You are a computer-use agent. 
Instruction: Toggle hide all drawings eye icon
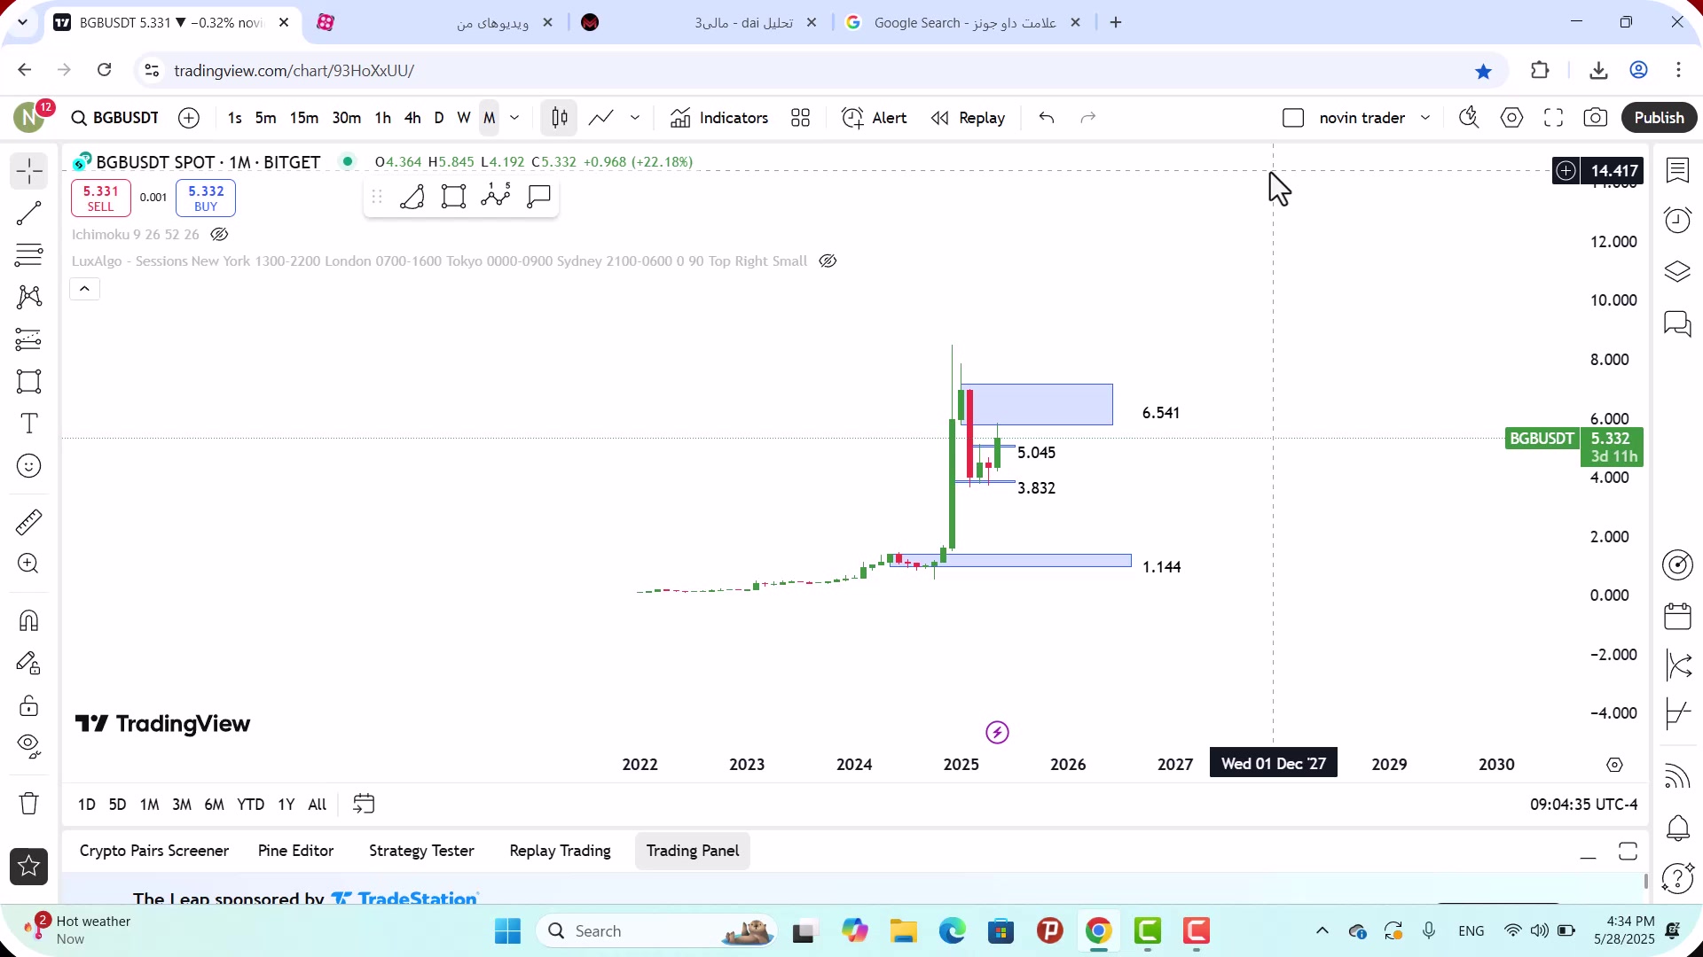coord(29,747)
